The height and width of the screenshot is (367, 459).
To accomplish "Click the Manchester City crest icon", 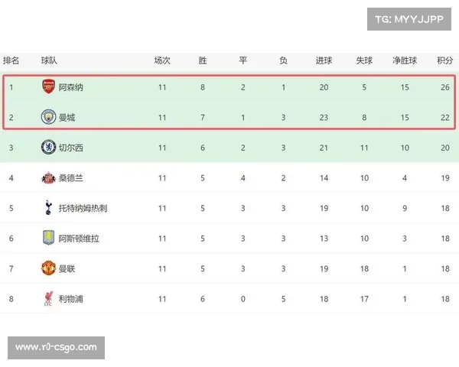I will click(x=49, y=117).
